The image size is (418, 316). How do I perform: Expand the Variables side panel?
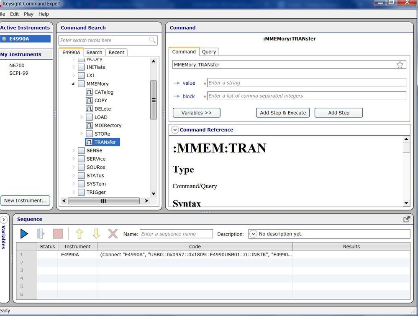click(4, 220)
